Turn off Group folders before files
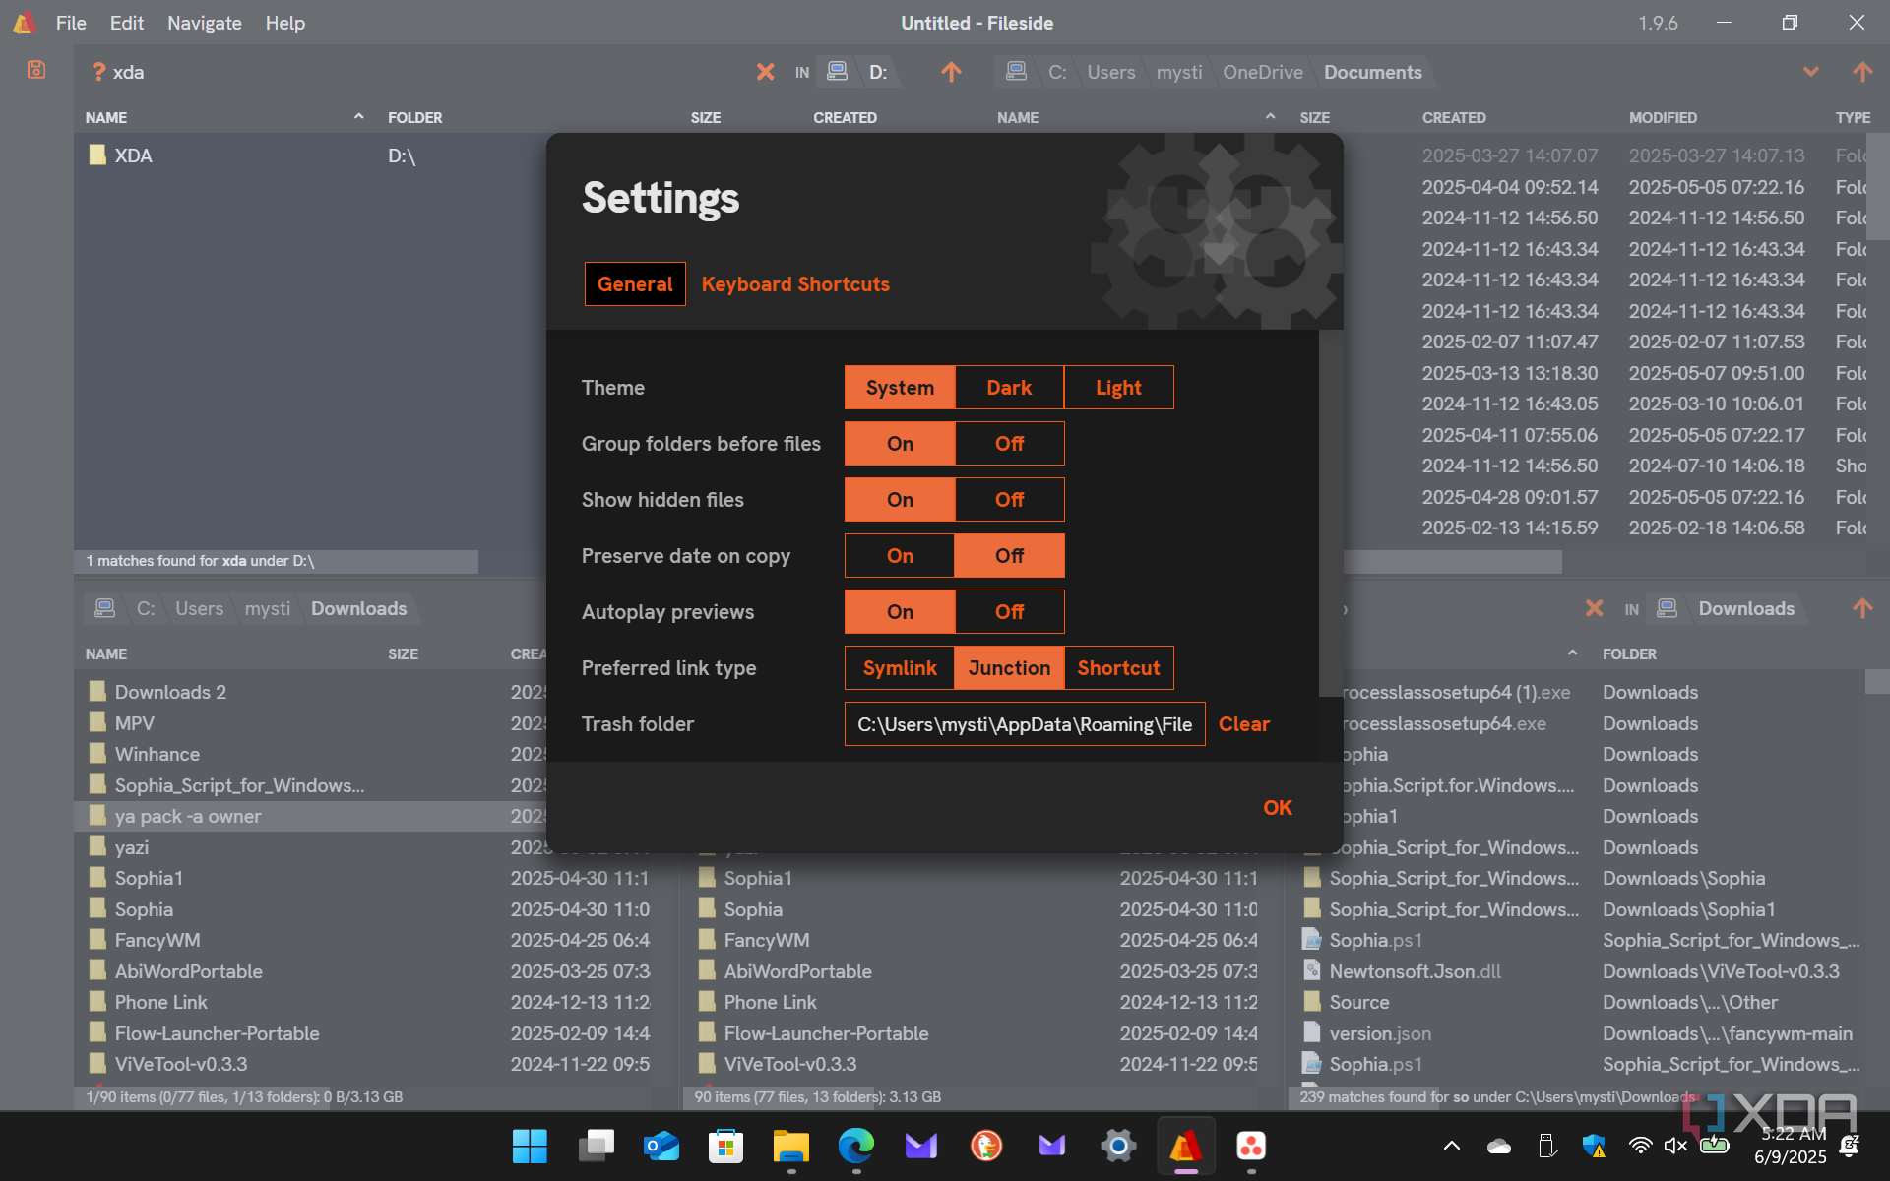 [1009, 444]
